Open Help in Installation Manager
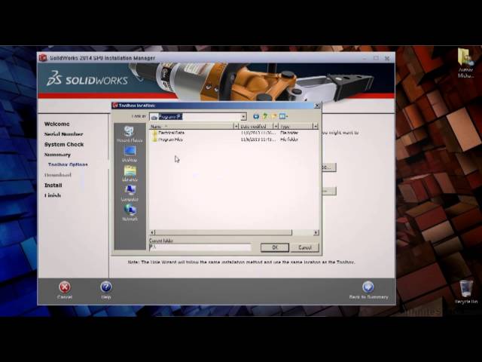Viewport: 482px width, 362px height. (106, 290)
